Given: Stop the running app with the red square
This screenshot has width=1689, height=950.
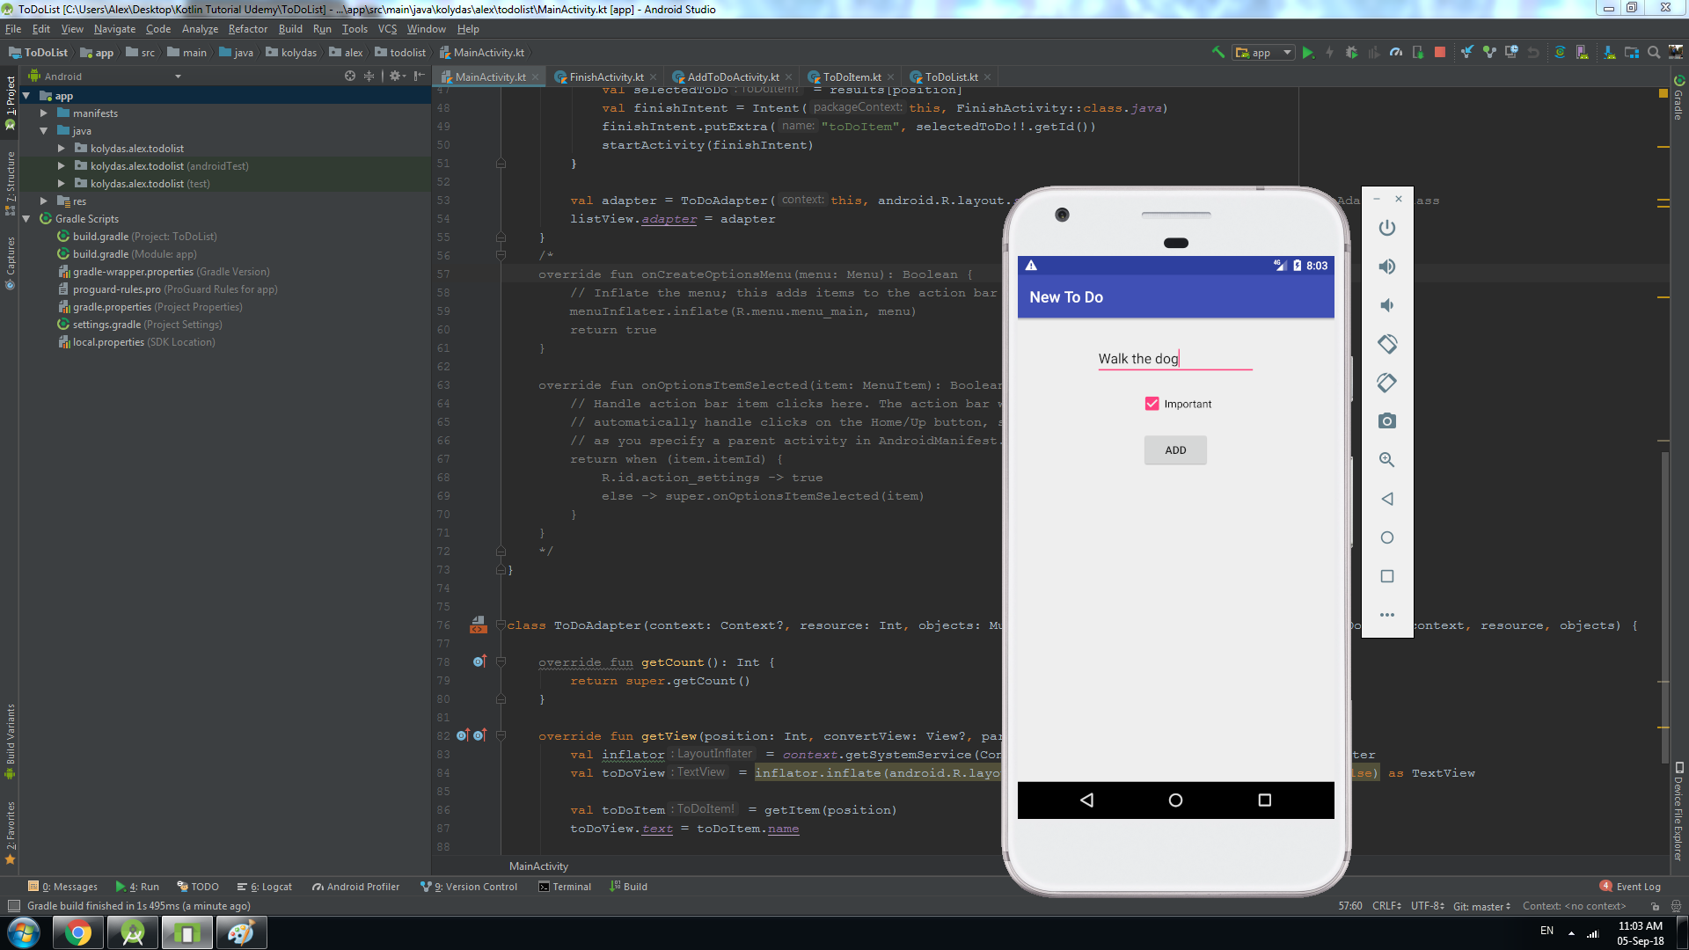Looking at the screenshot, I should [1440, 53].
